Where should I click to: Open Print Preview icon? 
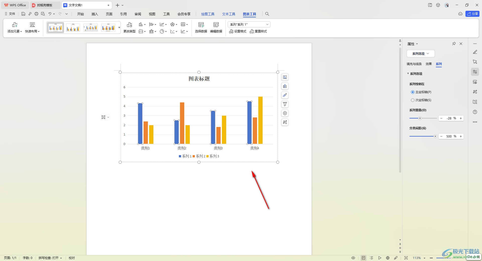click(x=43, y=14)
